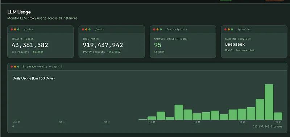Click the 'Monitor LLM proxy usage' subtitle
The width and height of the screenshot is (290, 137).
[42, 18]
